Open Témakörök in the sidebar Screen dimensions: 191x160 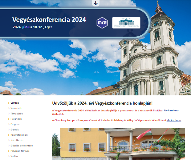(17, 114)
